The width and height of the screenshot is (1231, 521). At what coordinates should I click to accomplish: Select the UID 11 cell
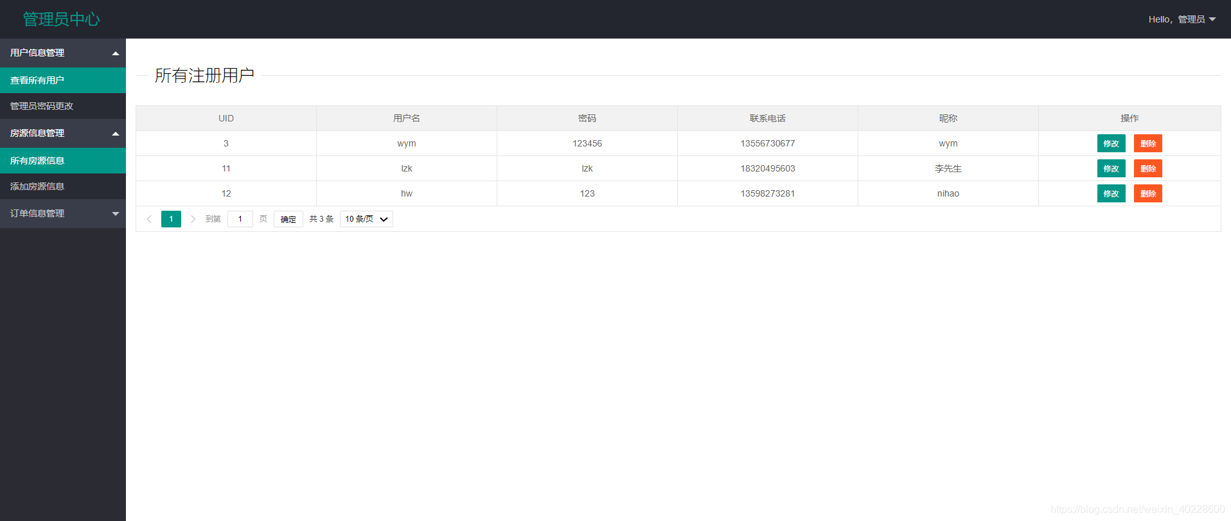226,168
